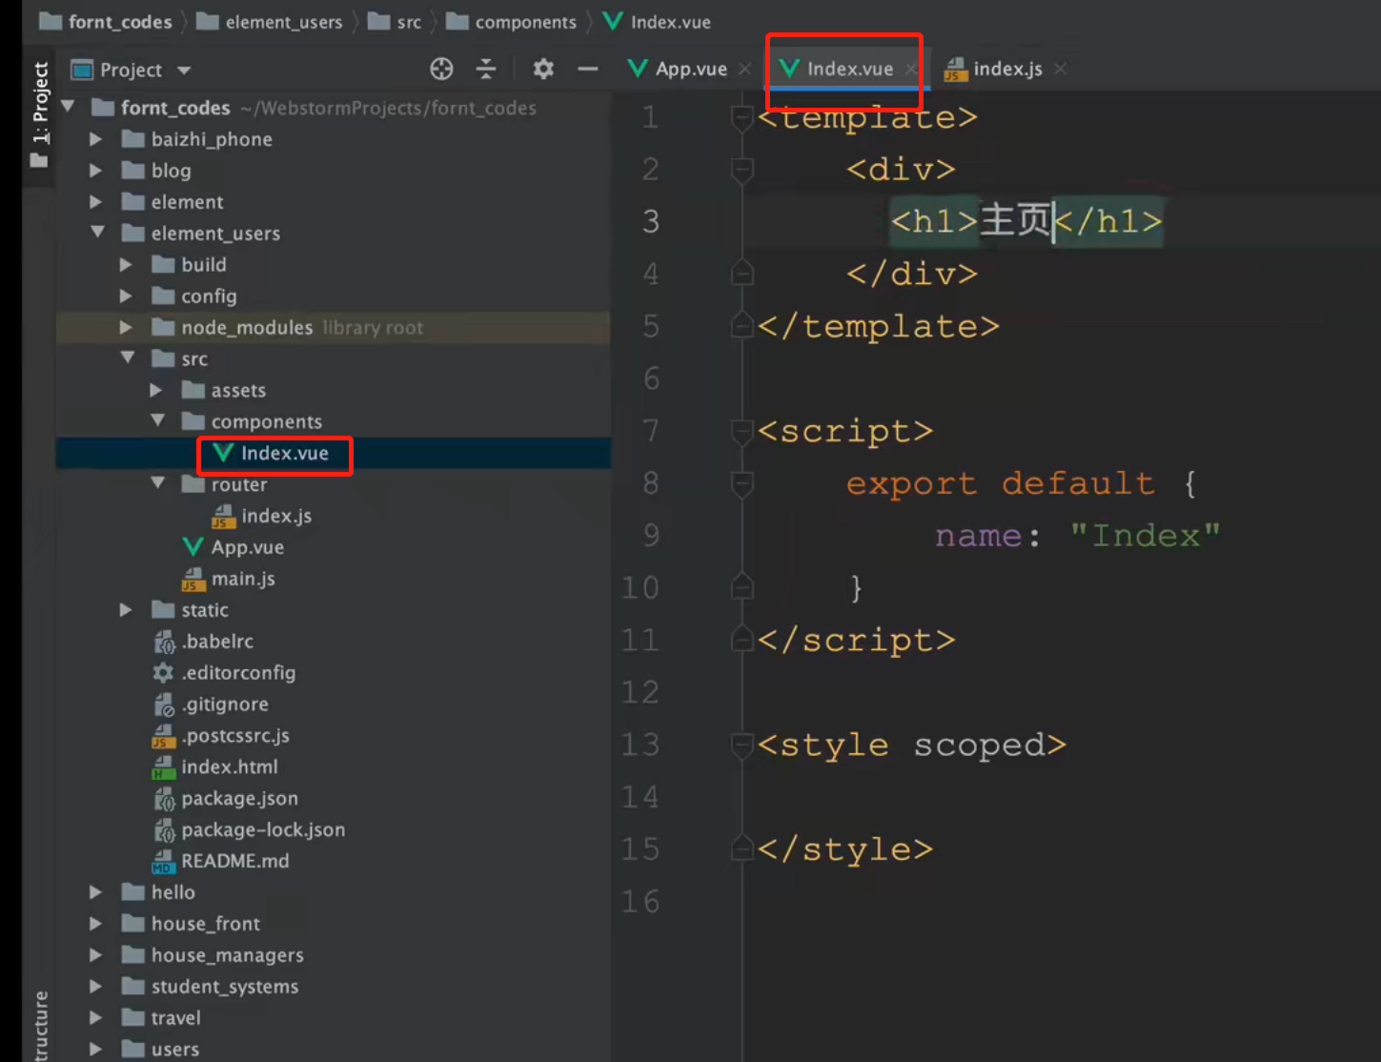Fold the script block on line 7
The image size is (1381, 1062).
741,431
